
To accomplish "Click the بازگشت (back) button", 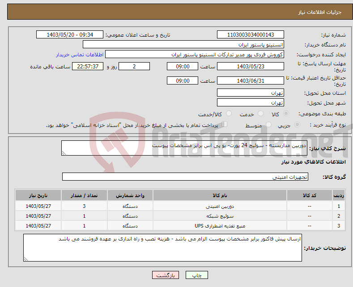I will pyautogui.click(x=166, y=275).
